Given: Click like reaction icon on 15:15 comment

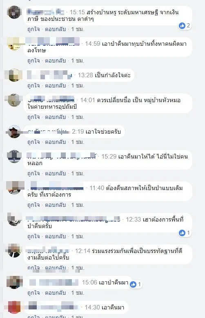Looking at the screenshot, I should [182, 26].
